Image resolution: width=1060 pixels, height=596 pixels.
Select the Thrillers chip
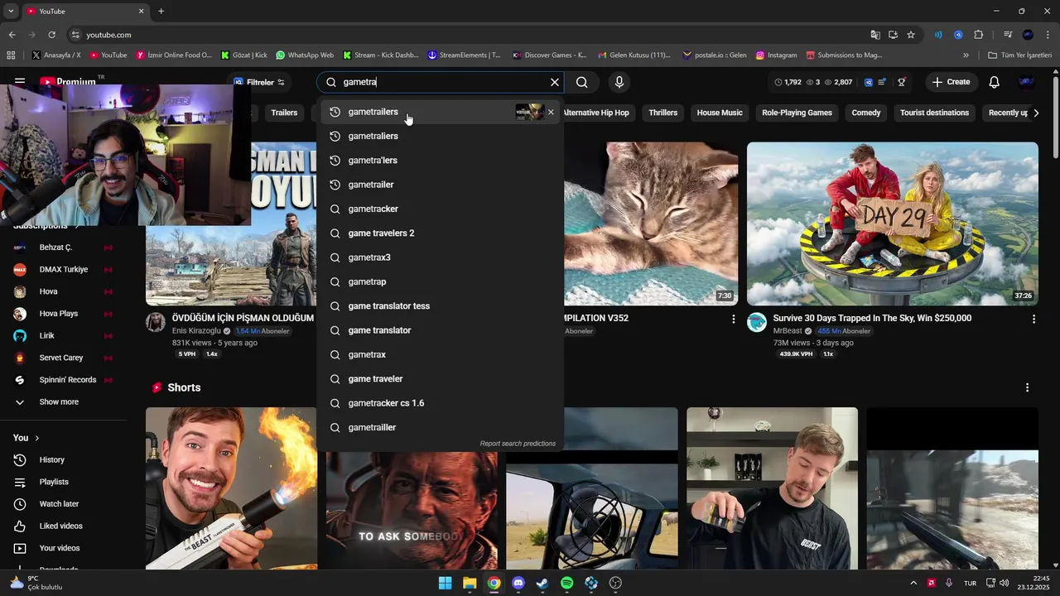coord(663,113)
